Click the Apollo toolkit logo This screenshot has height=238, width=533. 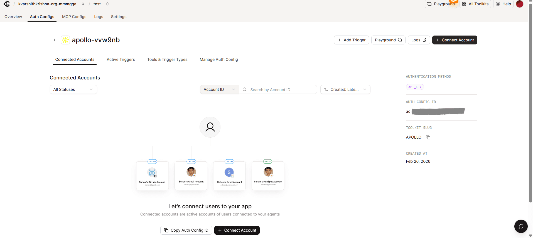click(65, 40)
